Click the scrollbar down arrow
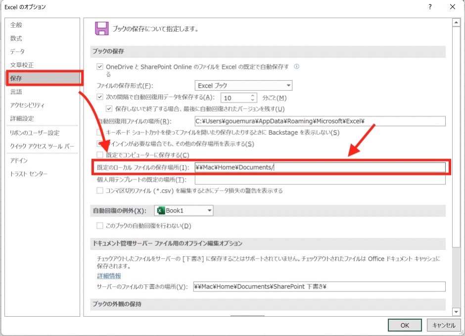Screen dimensions: 465x336 [456, 312]
